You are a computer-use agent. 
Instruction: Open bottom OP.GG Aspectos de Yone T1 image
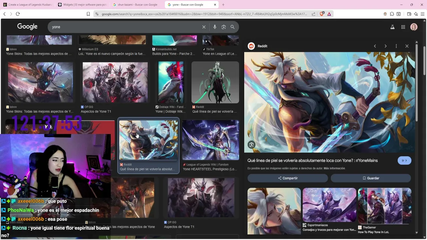click(201, 198)
